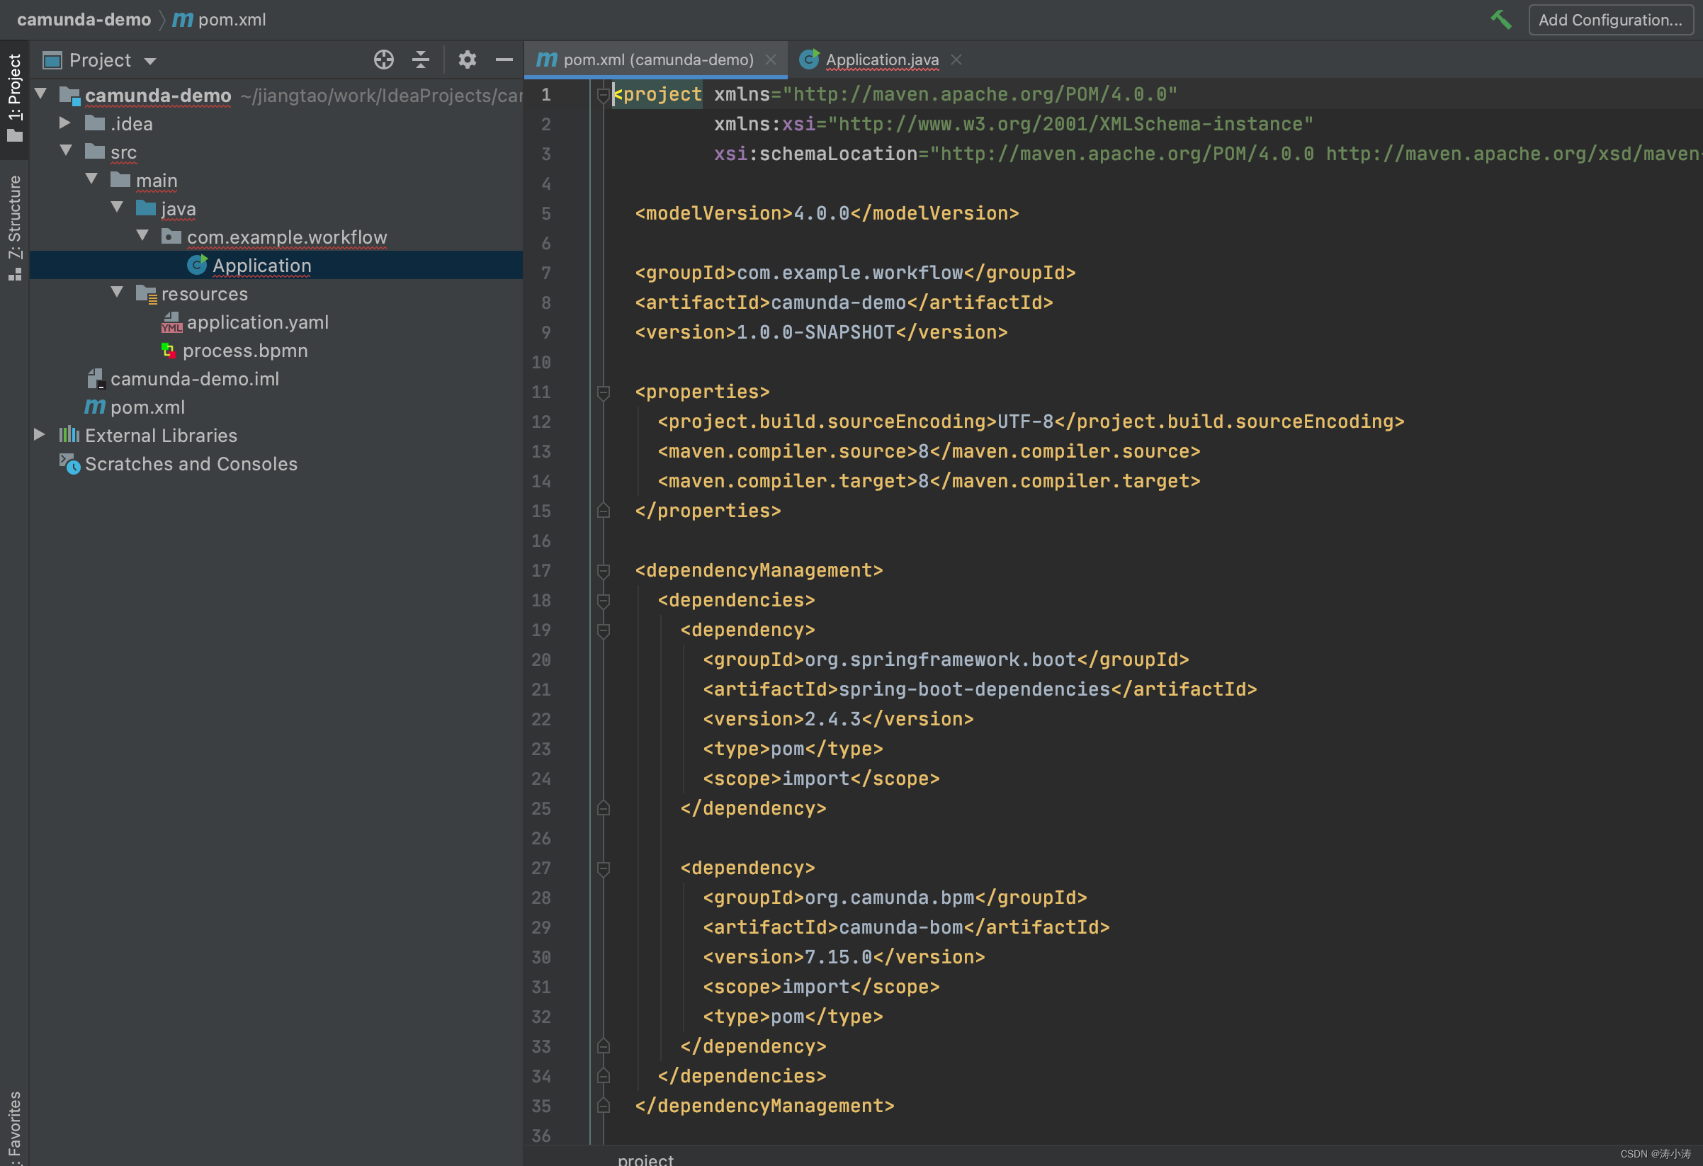1703x1166 pixels.
Task: Fold the project tag at line 1
Action: click(603, 94)
